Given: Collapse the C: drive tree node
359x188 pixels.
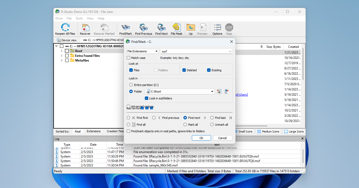Looking at the screenshot, I should pyautogui.click(x=57, y=46).
